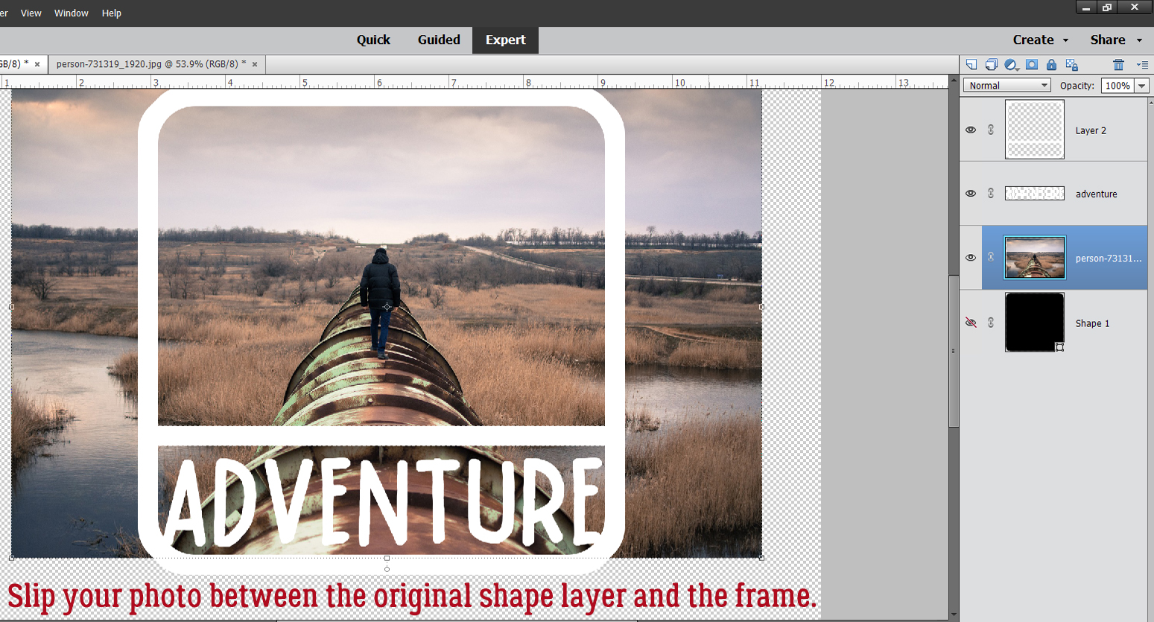Select Layer 2 thumbnail

pyautogui.click(x=1035, y=130)
